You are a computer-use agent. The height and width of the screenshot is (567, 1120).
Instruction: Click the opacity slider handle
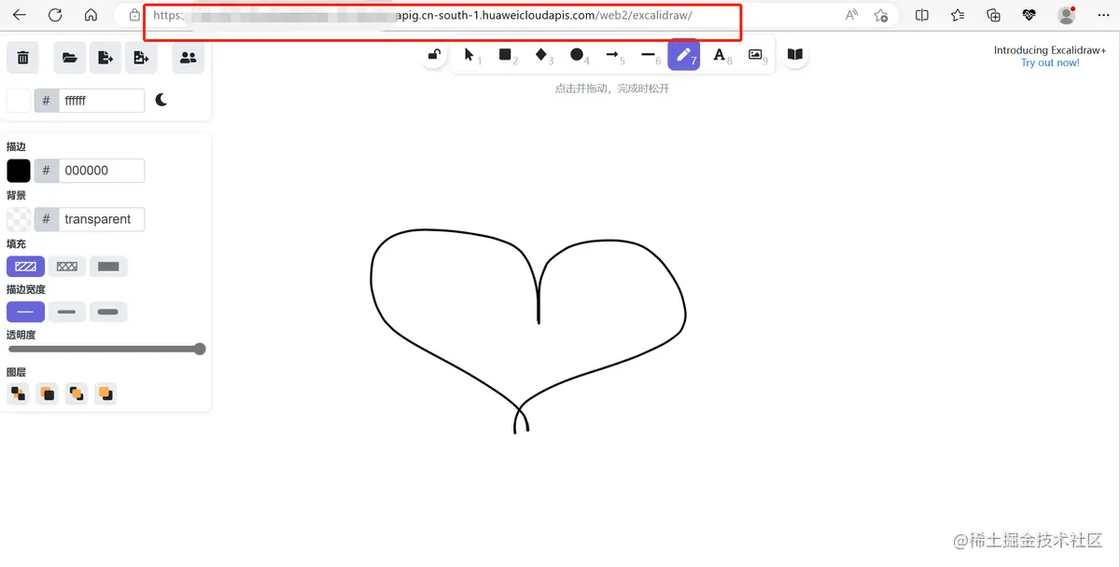[200, 349]
